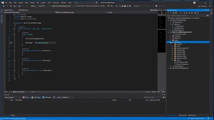Screen dimensions: 214x120
Task: Toggle auto-hide pin on Error List panel
Action: click(163, 95)
